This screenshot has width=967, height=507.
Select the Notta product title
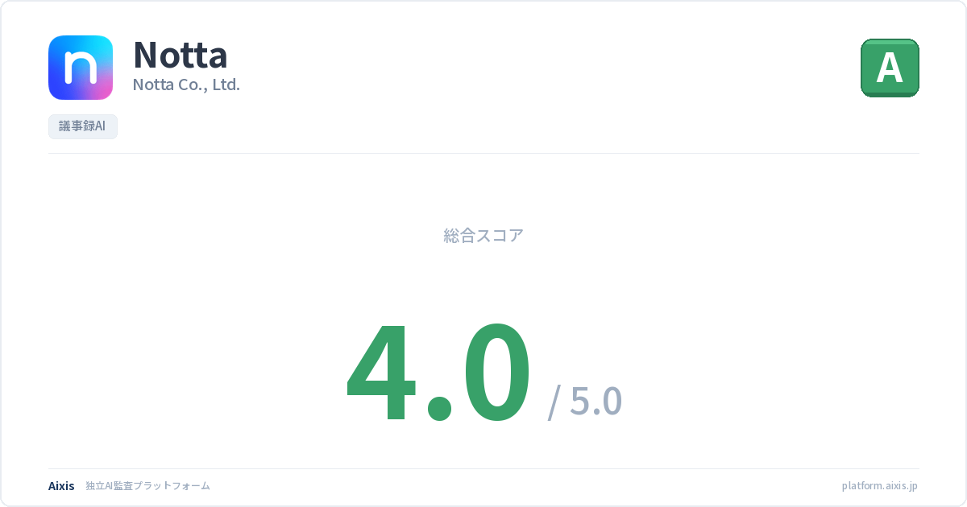pyautogui.click(x=180, y=55)
